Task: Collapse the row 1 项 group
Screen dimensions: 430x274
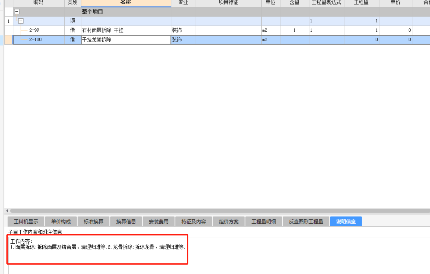Action: [x=21, y=21]
